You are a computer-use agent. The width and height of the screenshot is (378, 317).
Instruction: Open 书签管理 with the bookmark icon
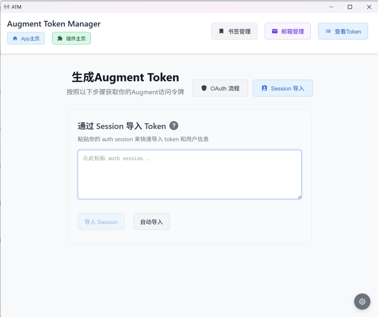(221, 31)
